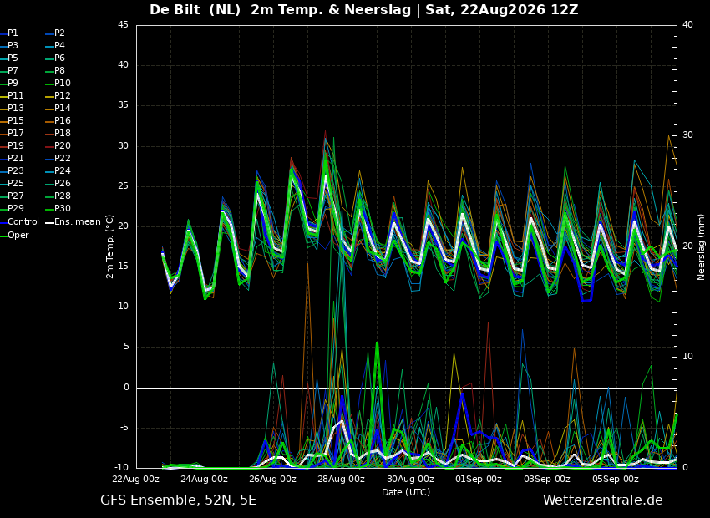The width and height of the screenshot is (710, 518).
Task: Click the 25 tick on temperature axis
Action: pos(124,186)
